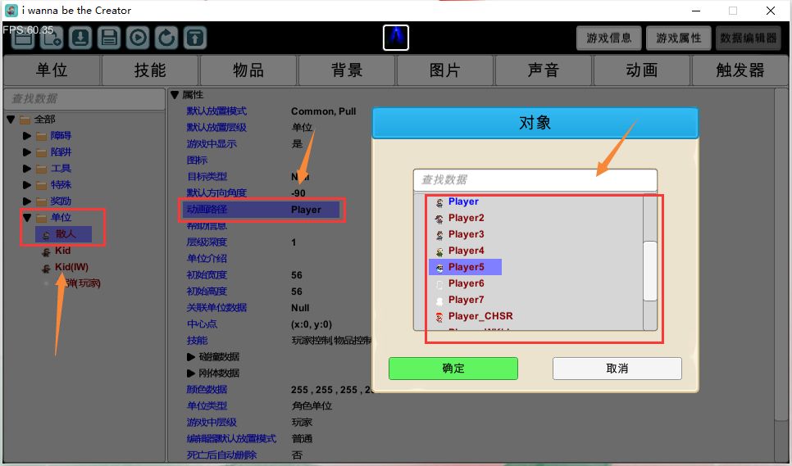792x466 pixels.
Task: Switch to the 物品 tab
Action: (x=248, y=70)
